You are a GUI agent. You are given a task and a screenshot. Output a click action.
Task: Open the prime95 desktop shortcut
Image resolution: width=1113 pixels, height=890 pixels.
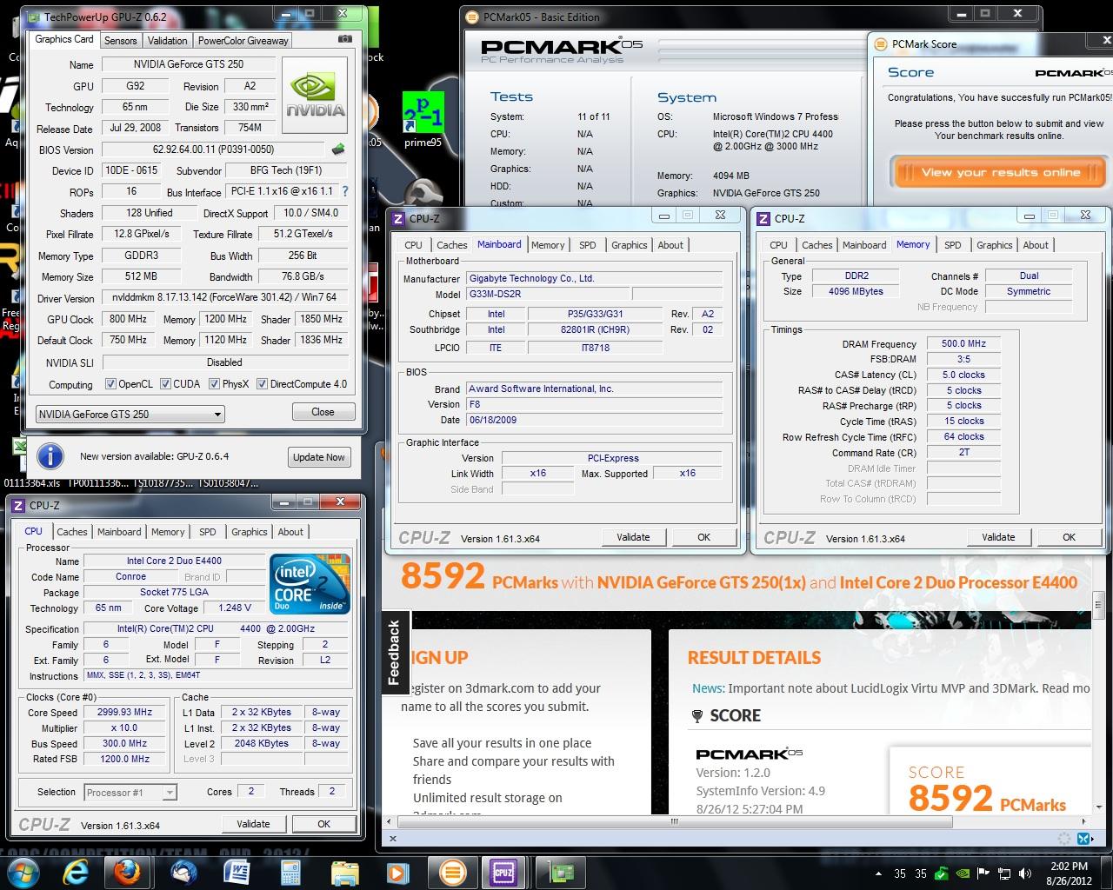pyautogui.click(x=423, y=120)
